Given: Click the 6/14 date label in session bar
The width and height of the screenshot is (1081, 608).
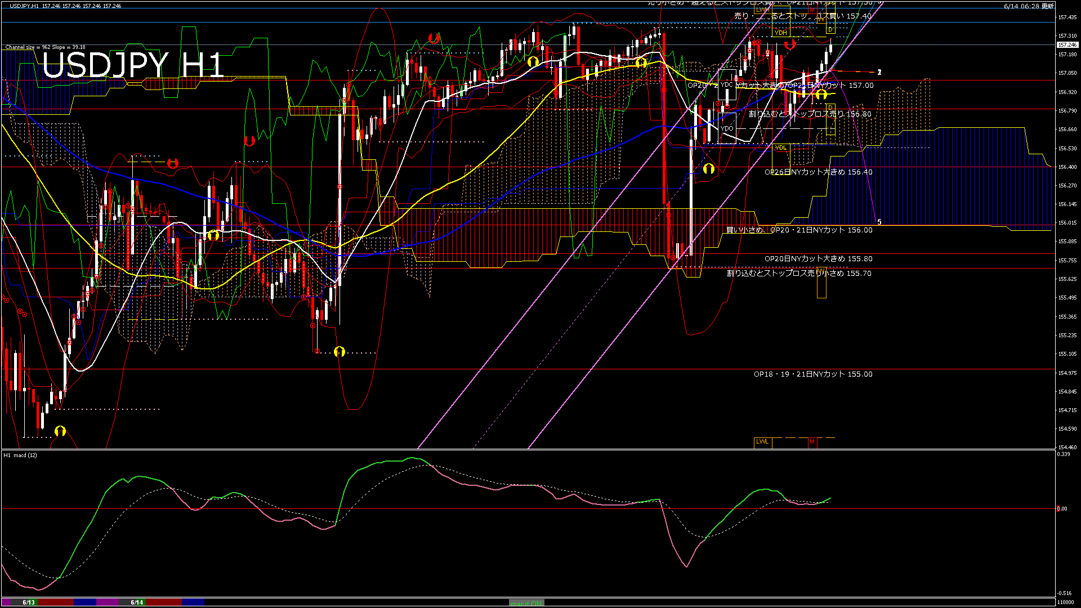Looking at the screenshot, I should click(x=137, y=602).
